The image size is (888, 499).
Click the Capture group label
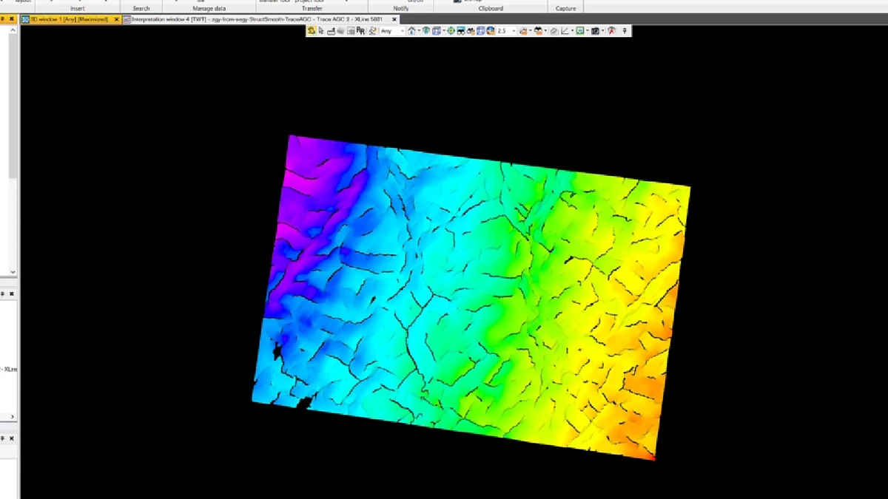566,8
